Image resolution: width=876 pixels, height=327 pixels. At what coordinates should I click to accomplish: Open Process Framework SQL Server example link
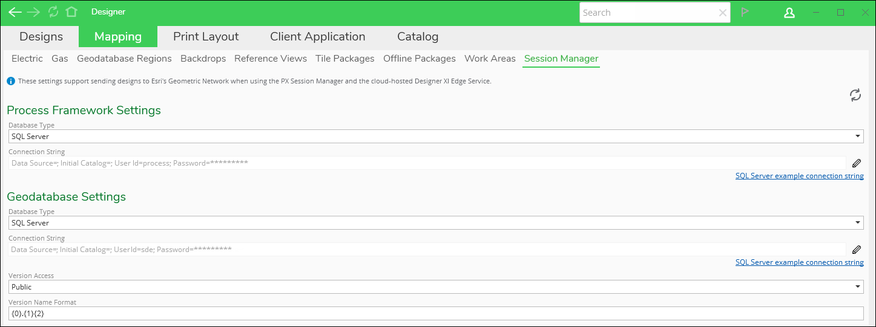pos(800,176)
